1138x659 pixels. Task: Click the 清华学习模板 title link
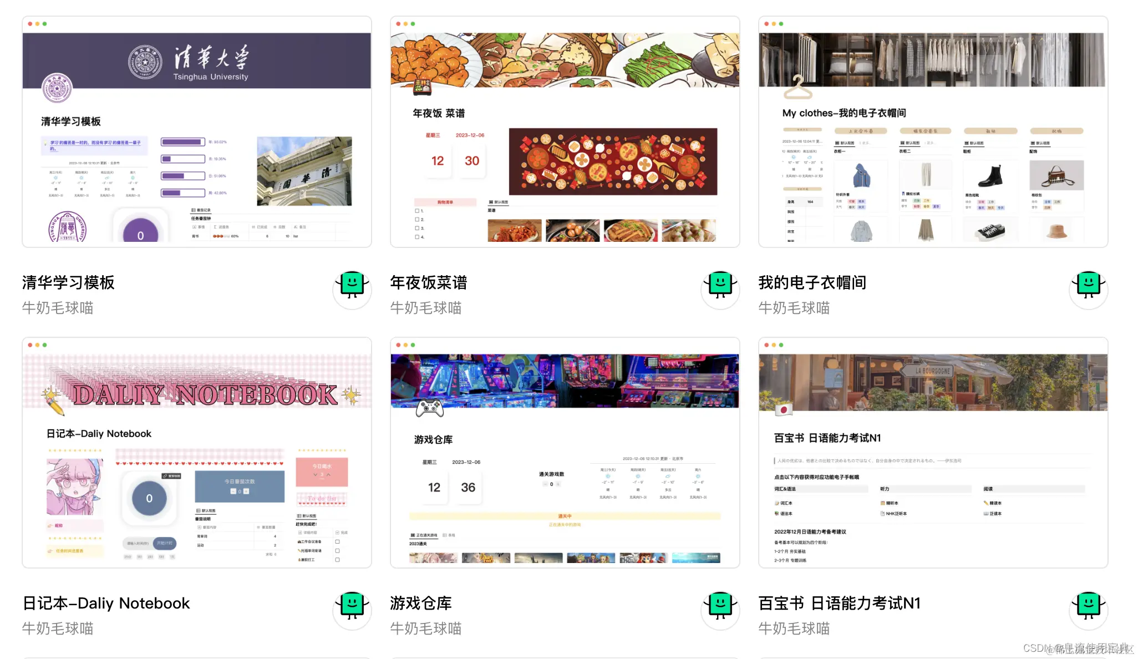coord(68,282)
